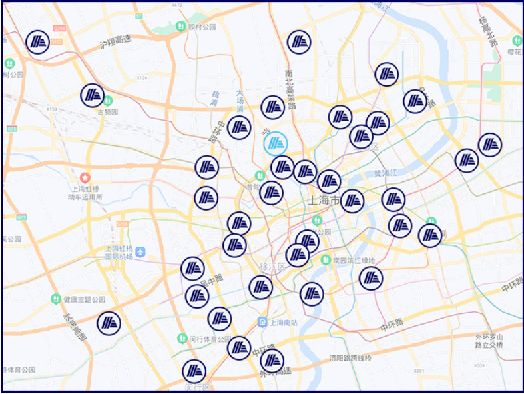
Task: Select the 上海虹桥国际机场 text label
Action: click(x=119, y=253)
